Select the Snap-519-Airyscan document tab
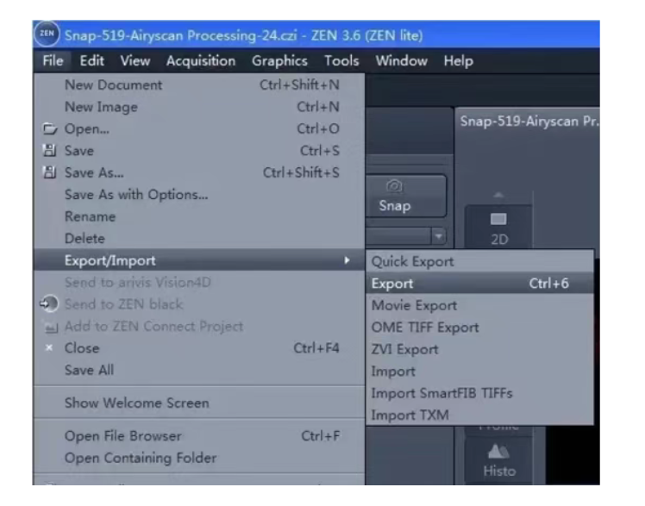 click(528, 122)
